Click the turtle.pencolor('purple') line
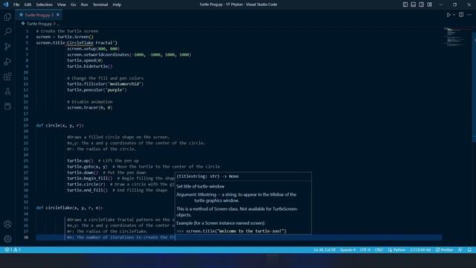This screenshot has width=476, height=268. pos(97,90)
